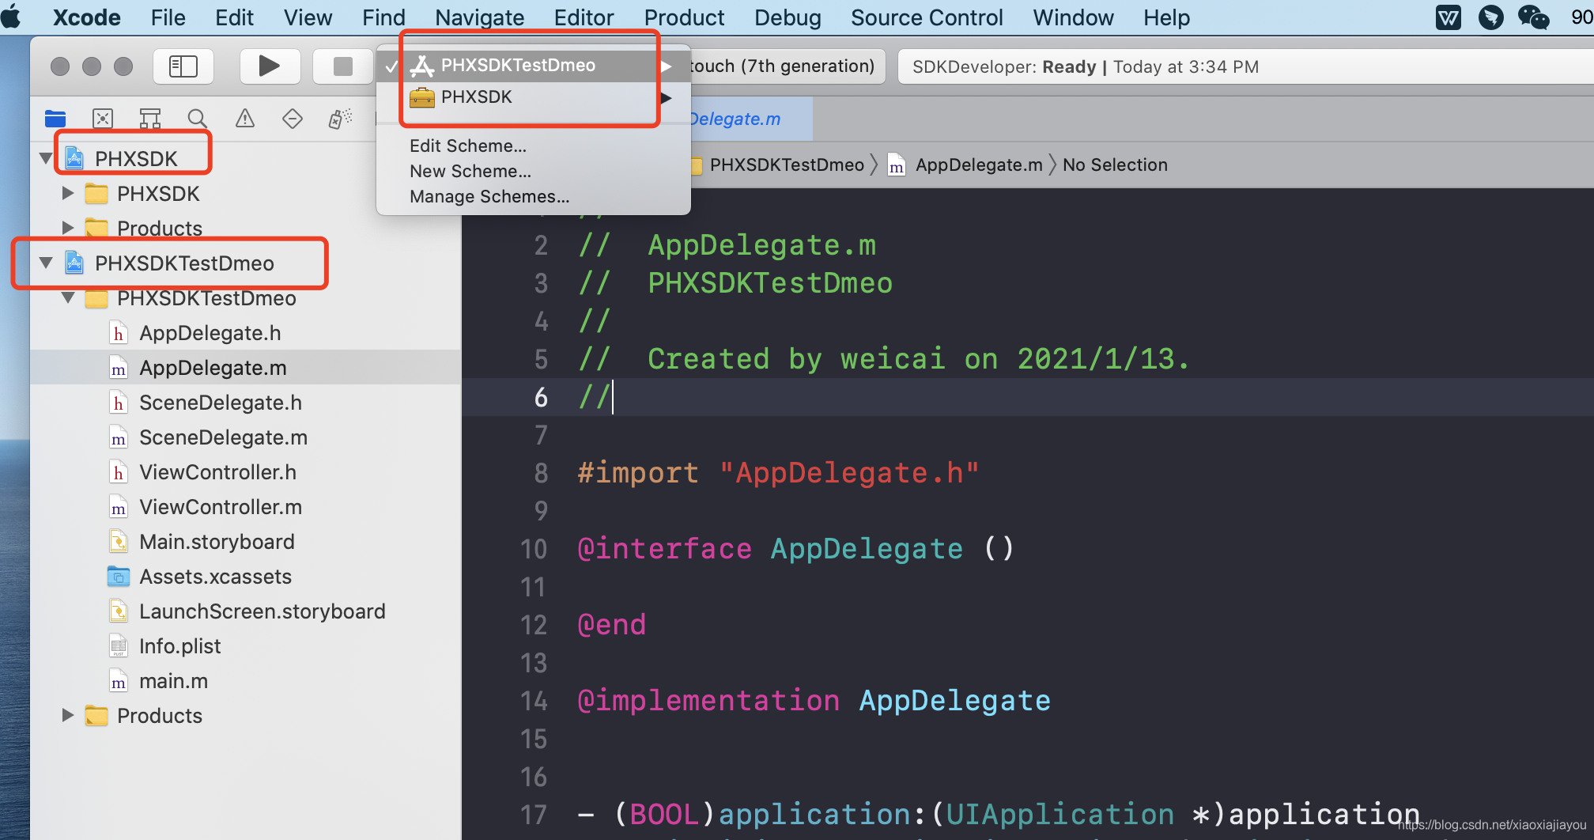Screen dimensions: 1594x840
Task: Open the Debug menu
Action: coord(788,17)
